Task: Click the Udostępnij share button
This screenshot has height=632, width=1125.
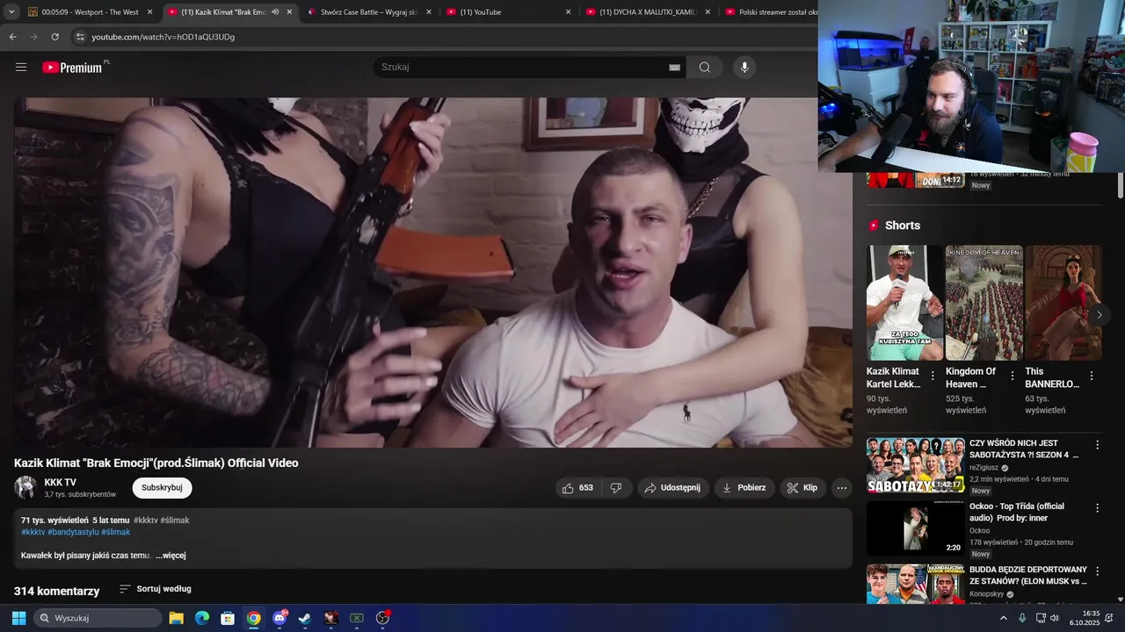Action: click(x=673, y=488)
